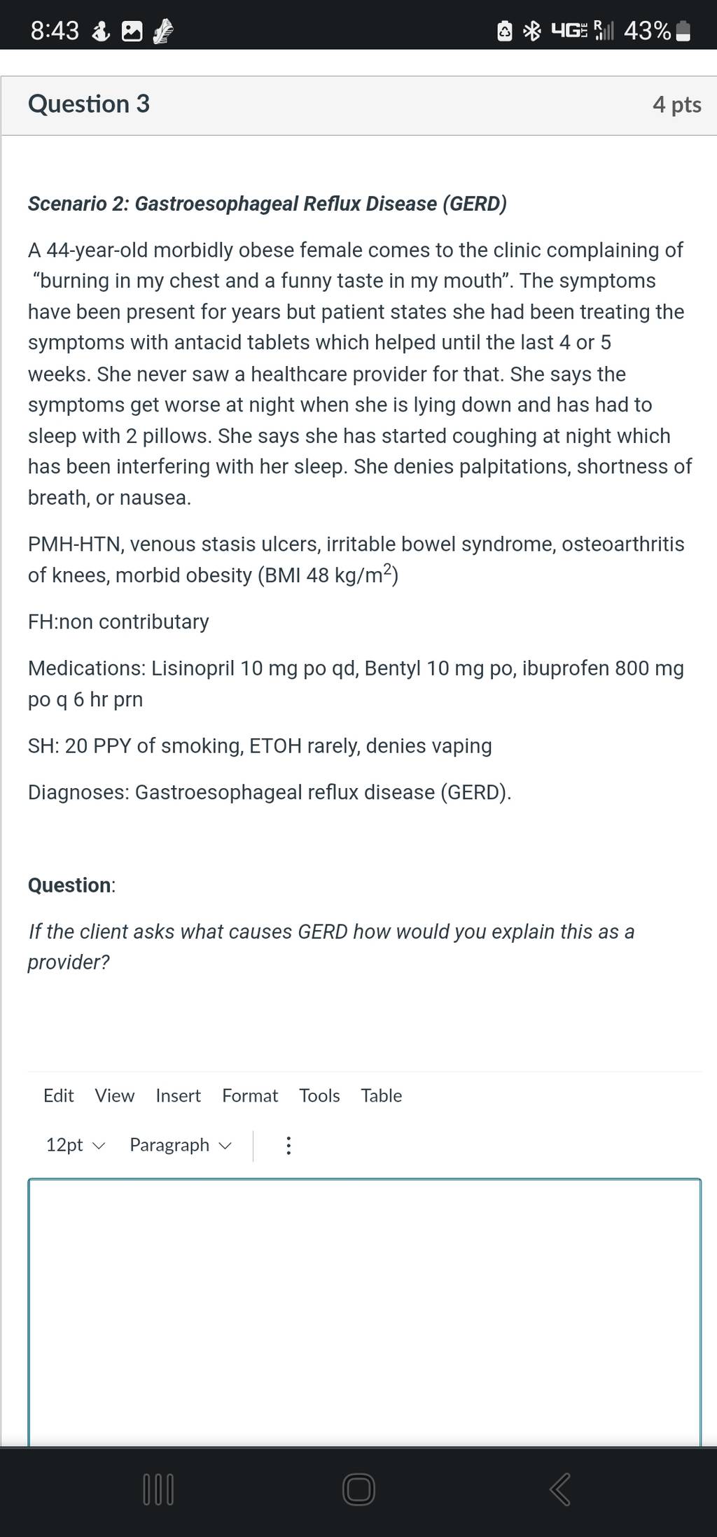Open the Format menu
This screenshot has width=717, height=1537.
250,1095
